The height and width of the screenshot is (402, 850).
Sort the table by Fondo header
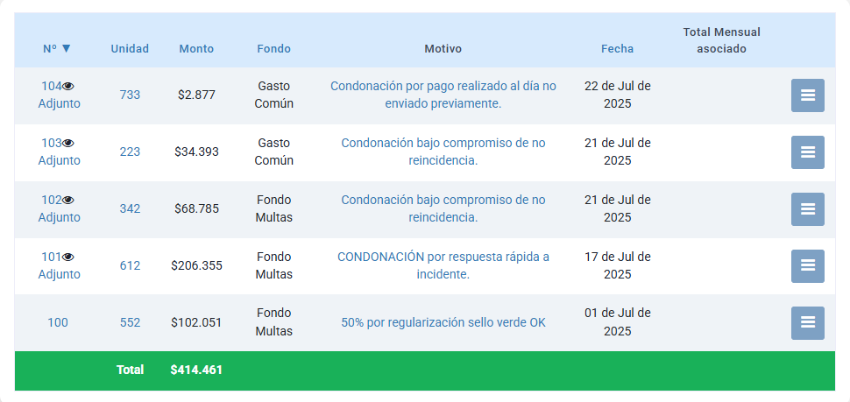273,49
